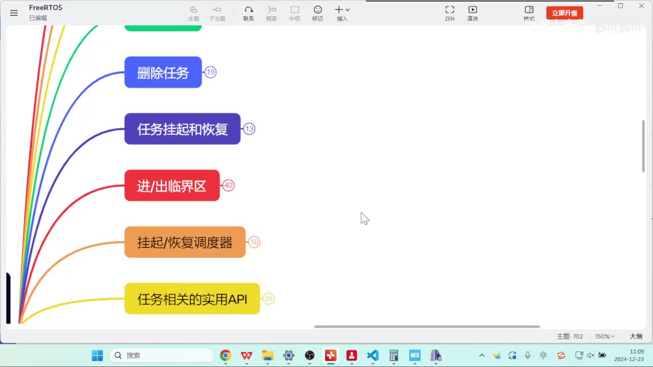Viewport: 653px width, 367px height.
Task: Open the 150% zoom level dropdown
Action: tap(605, 336)
